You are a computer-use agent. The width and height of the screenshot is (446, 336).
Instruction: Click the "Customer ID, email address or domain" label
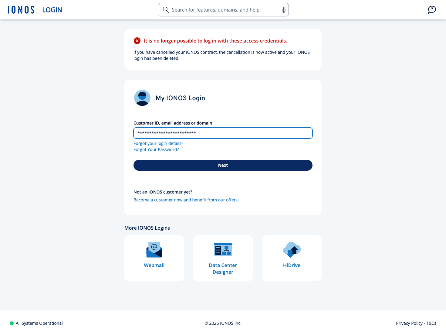pos(173,123)
